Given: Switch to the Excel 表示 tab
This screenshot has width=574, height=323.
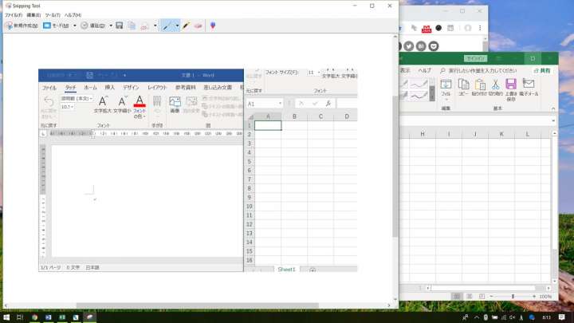Looking at the screenshot, I should [x=405, y=70].
